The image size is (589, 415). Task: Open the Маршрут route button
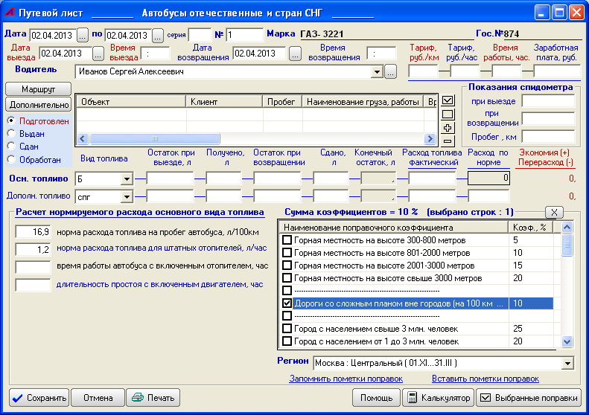(38, 89)
